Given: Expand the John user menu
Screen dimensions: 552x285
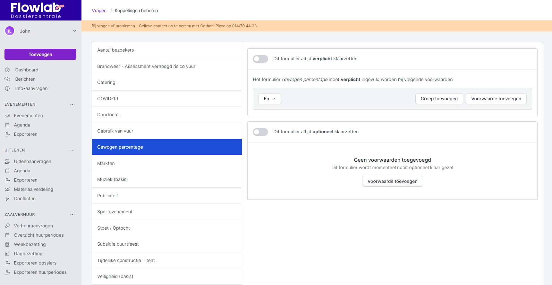Looking at the screenshot, I should pos(74,31).
